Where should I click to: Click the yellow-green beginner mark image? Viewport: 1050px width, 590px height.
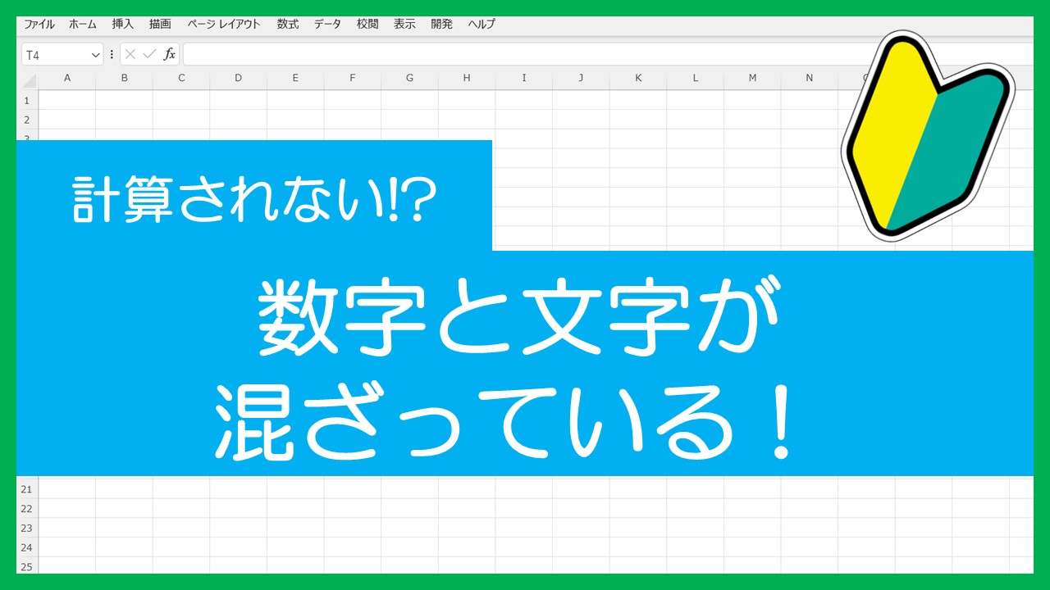[x=927, y=135]
